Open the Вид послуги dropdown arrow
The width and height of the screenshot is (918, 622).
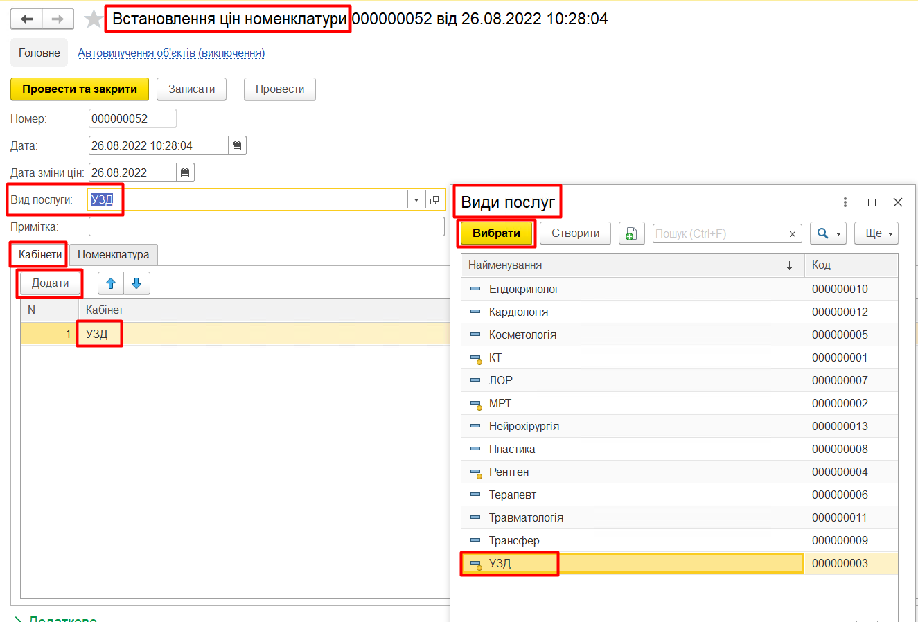point(416,200)
